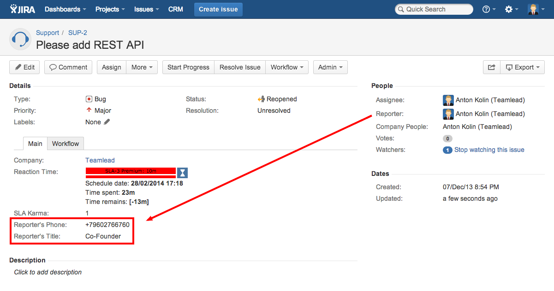Expand the More actions dropdown
This screenshot has height=291, width=554.
click(x=142, y=67)
